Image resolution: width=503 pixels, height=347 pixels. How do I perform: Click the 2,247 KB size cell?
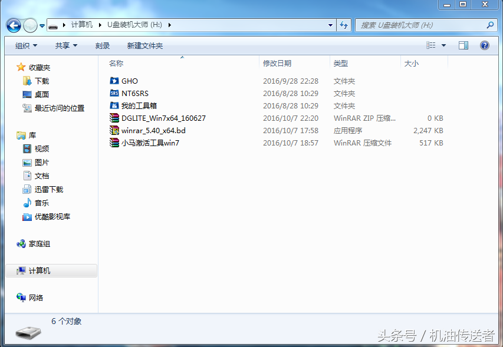click(428, 130)
